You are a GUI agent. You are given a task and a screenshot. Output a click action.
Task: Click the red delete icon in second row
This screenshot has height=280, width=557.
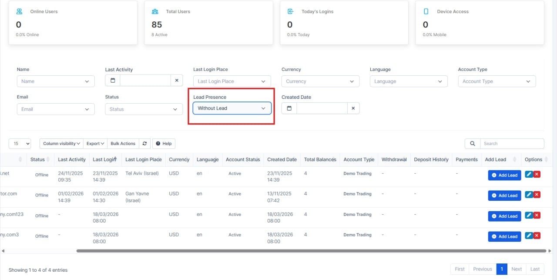pos(537,195)
